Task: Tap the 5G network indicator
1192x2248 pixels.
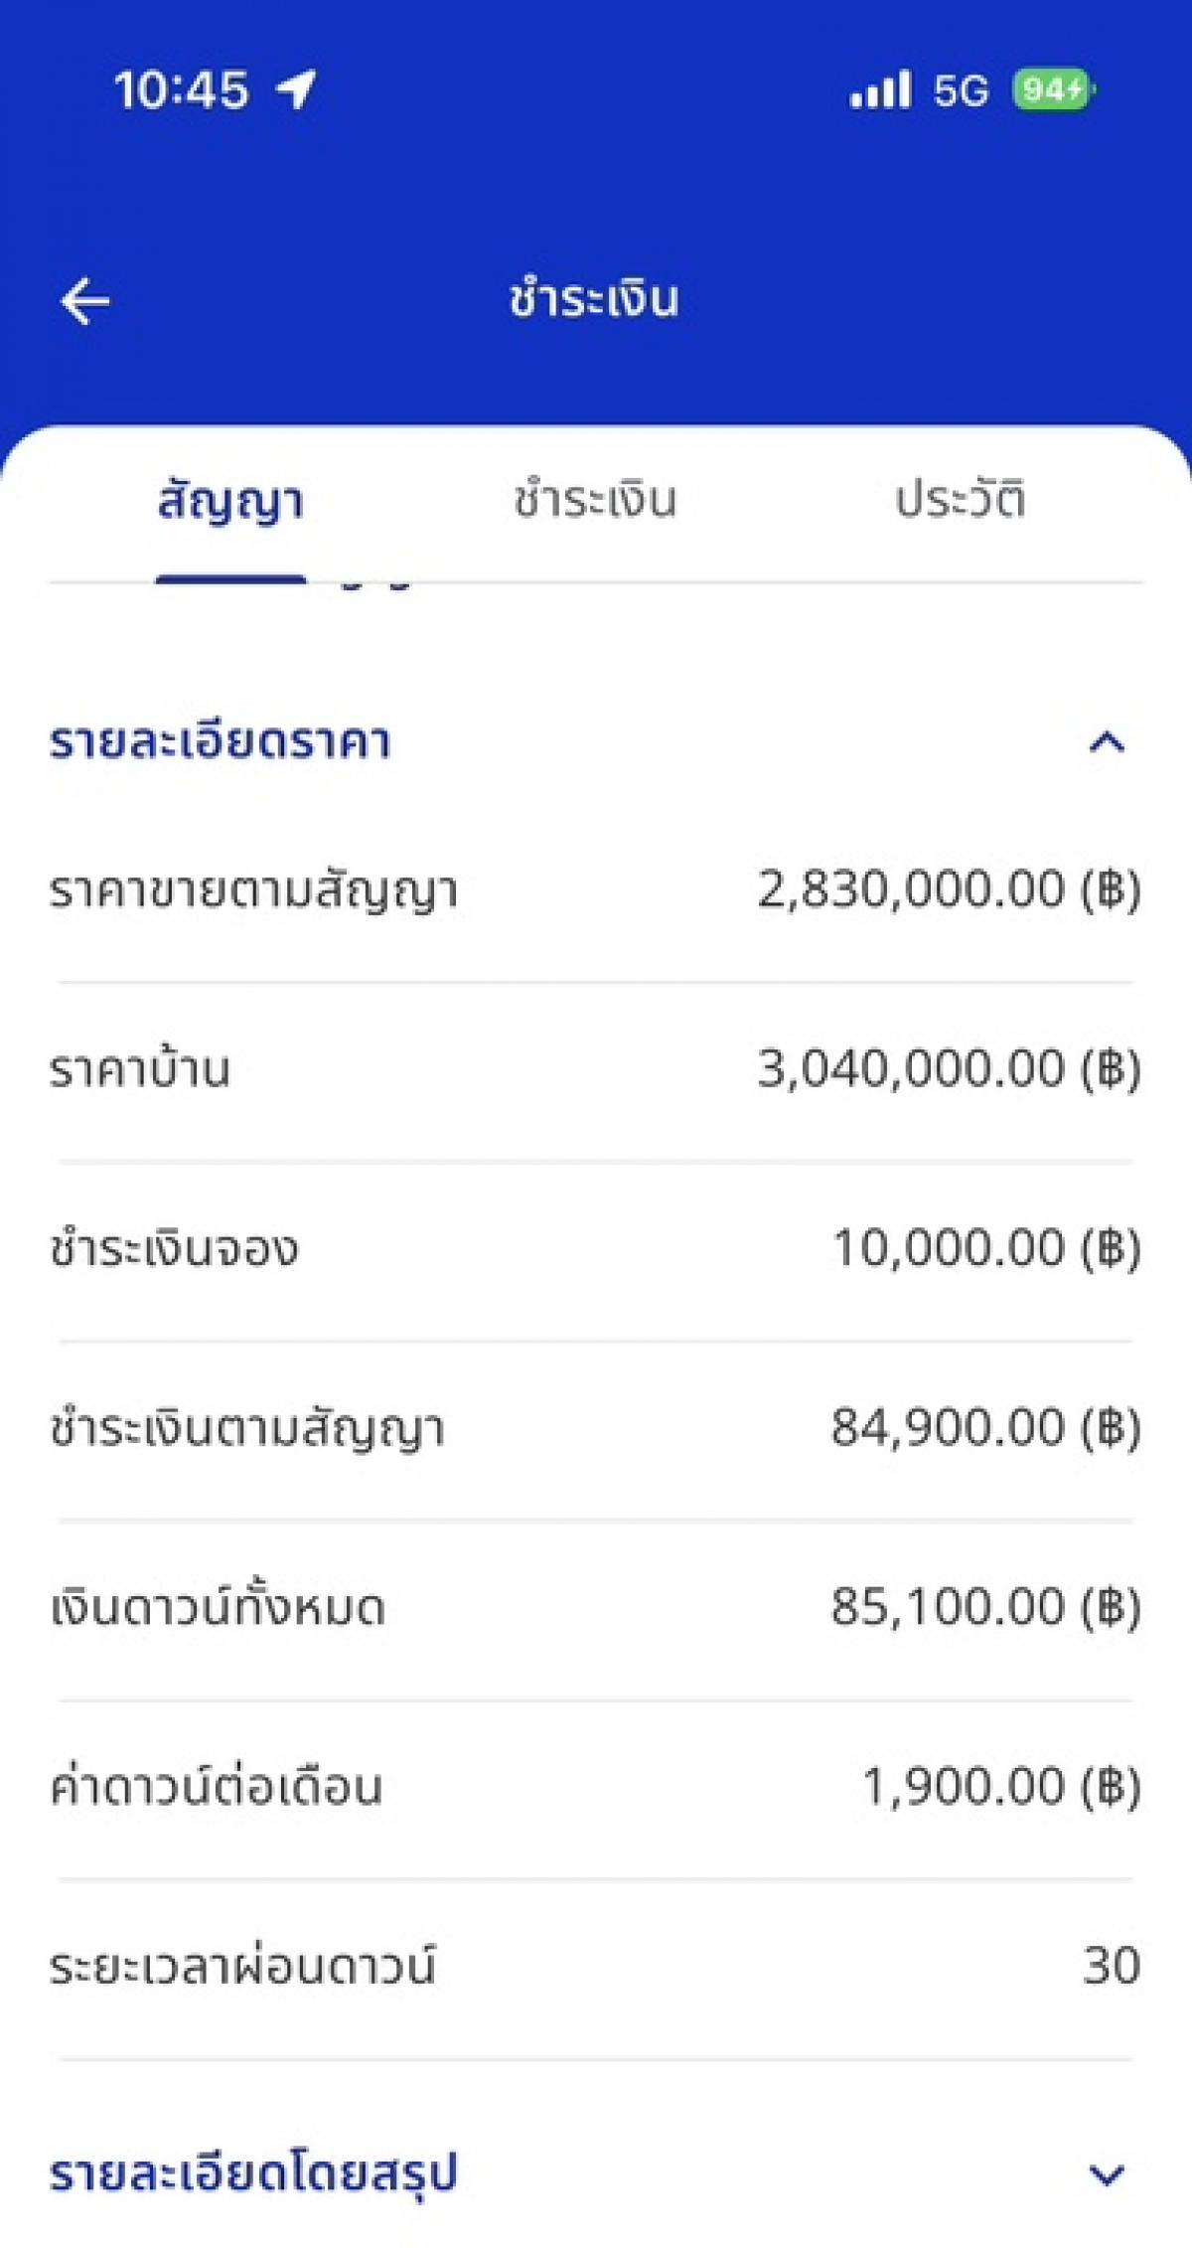Action: click(x=961, y=91)
